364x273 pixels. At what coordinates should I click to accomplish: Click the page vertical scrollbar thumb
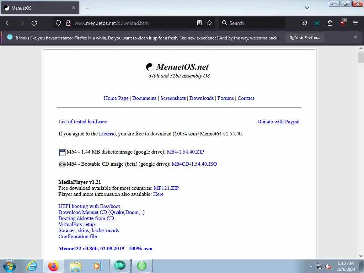click(x=361, y=57)
